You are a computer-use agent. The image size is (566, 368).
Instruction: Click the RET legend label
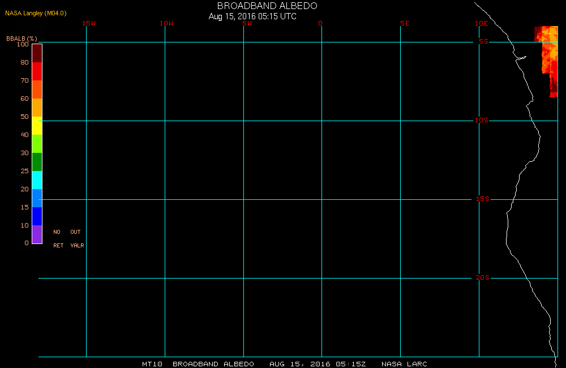(x=58, y=246)
